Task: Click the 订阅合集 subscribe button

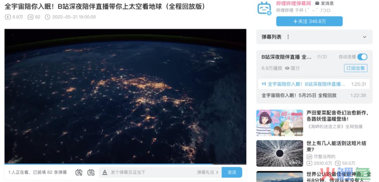Action: pyautogui.click(x=355, y=68)
